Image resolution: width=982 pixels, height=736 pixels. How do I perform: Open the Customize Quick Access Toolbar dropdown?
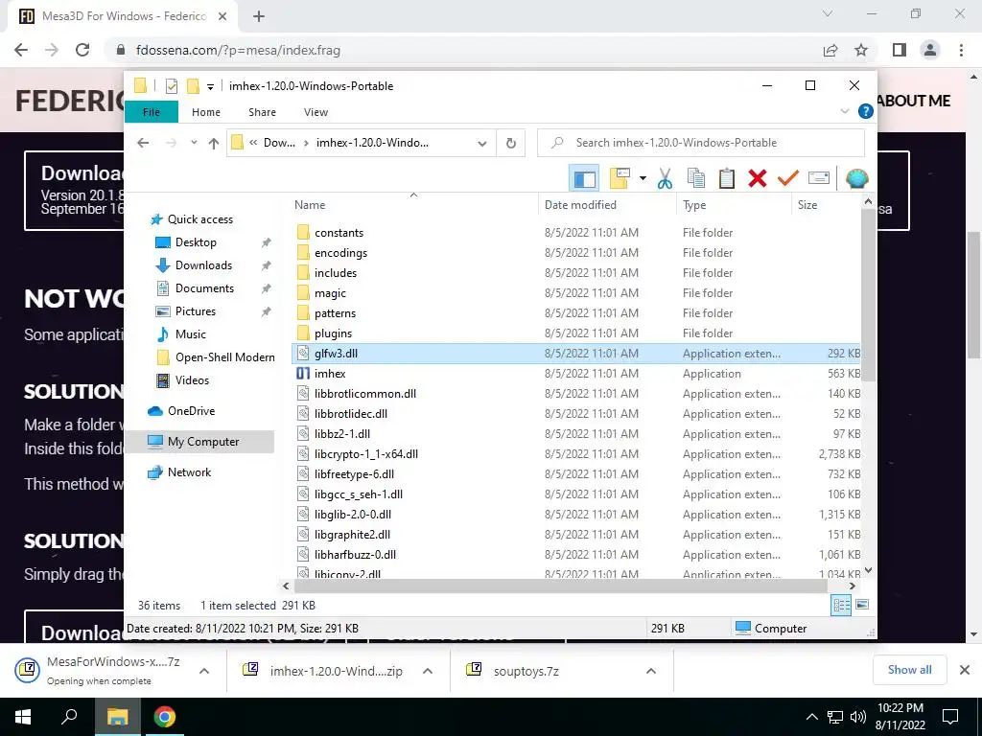[210, 86]
